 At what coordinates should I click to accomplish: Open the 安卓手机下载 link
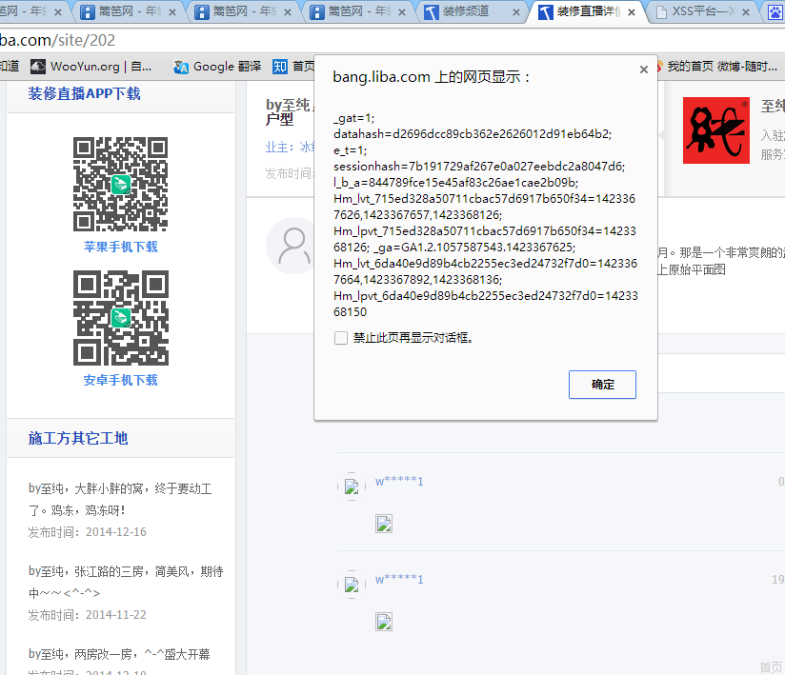tap(121, 380)
